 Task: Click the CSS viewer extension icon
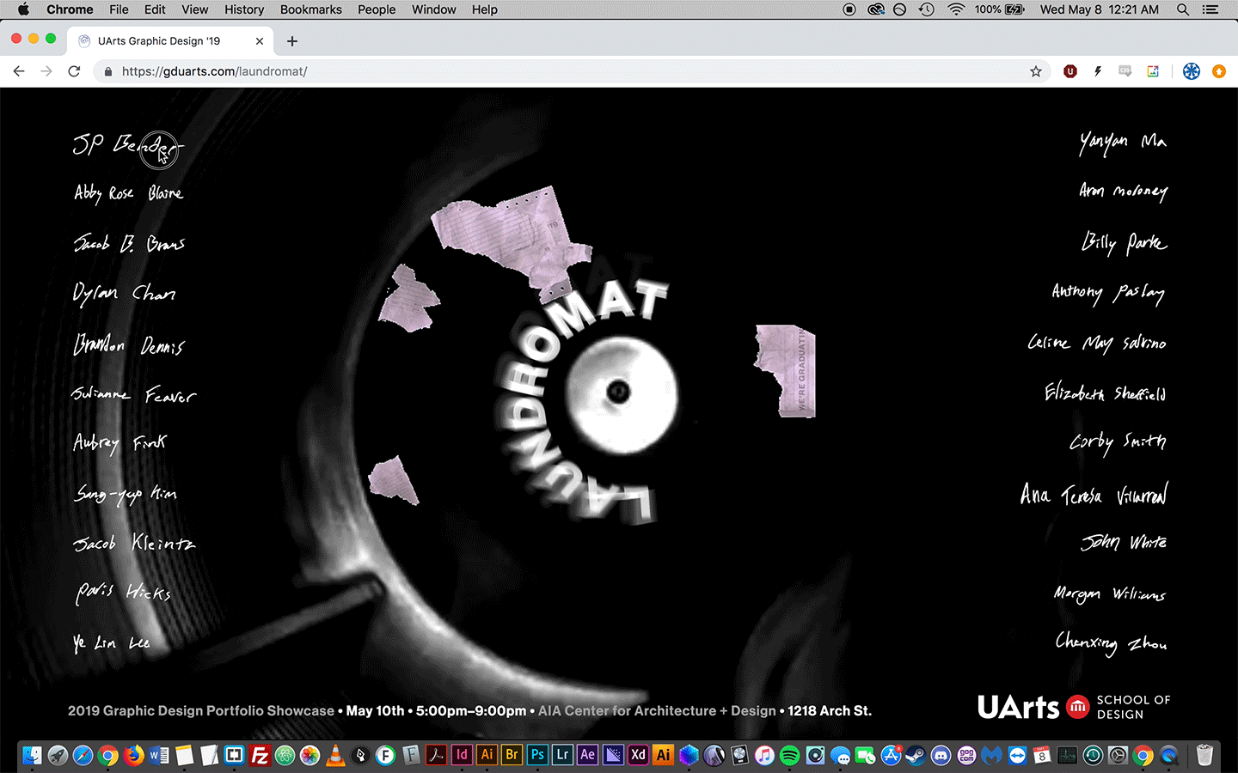(1125, 71)
